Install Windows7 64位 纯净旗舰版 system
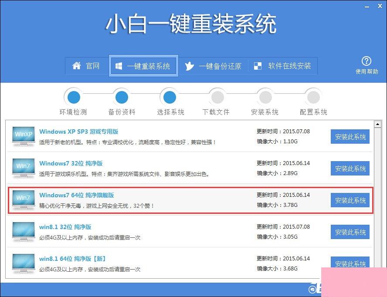387x297 pixels. tap(350, 200)
